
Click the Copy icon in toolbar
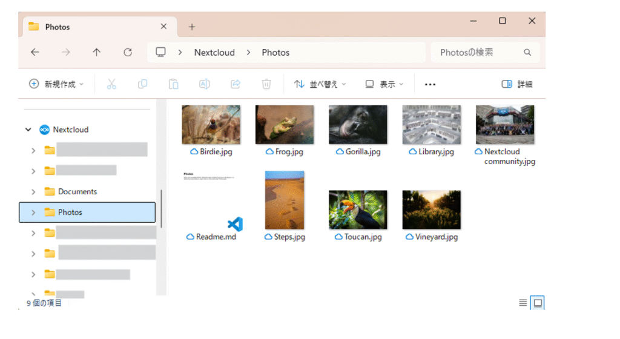click(143, 84)
